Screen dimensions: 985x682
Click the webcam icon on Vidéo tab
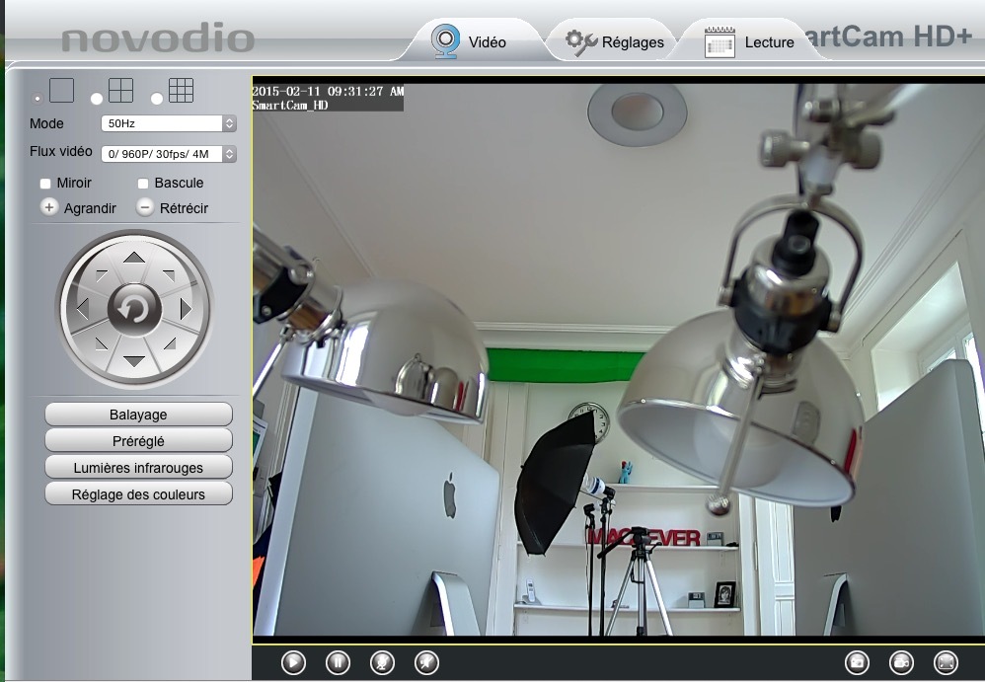(445, 41)
